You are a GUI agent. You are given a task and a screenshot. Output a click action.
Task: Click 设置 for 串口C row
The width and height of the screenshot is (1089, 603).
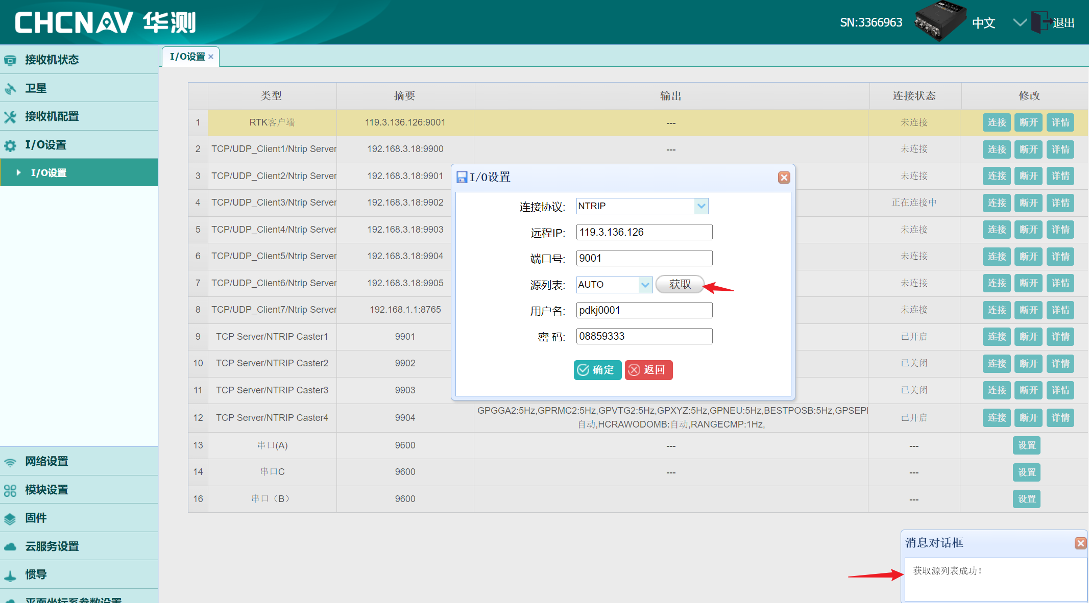pyautogui.click(x=1027, y=472)
